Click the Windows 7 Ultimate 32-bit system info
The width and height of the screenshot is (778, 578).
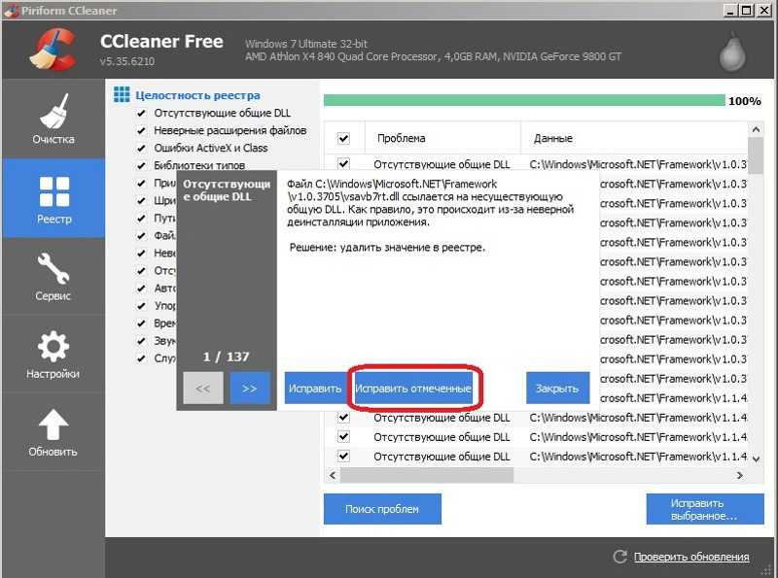306,44
